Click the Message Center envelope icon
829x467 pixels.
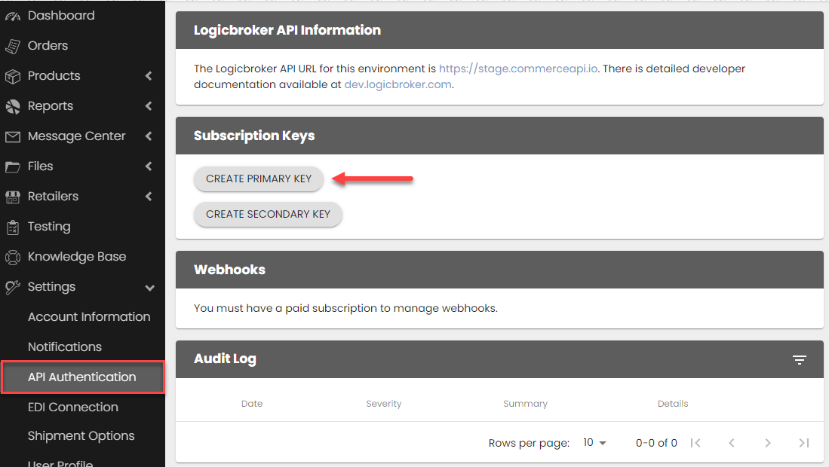pos(13,136)
